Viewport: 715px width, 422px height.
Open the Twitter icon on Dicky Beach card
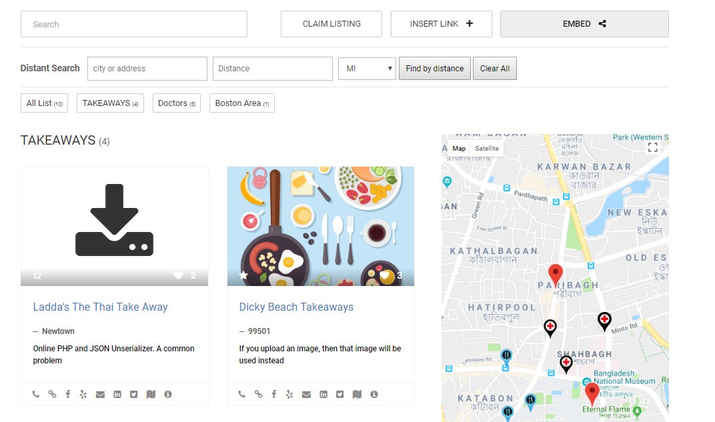point(339,394)
